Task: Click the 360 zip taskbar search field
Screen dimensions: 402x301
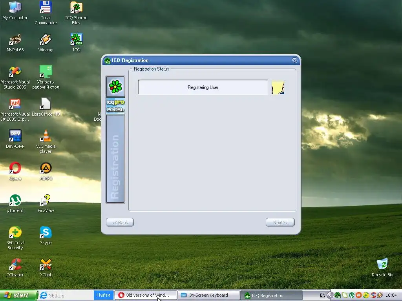Action: click(x=70, y=296)
